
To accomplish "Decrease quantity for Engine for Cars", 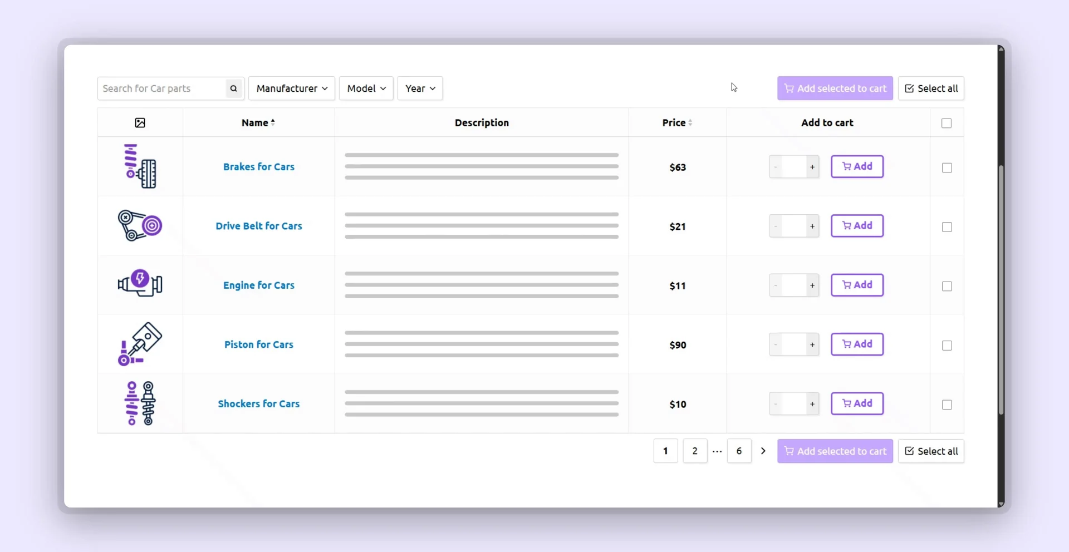I will (x=776, y=285).
